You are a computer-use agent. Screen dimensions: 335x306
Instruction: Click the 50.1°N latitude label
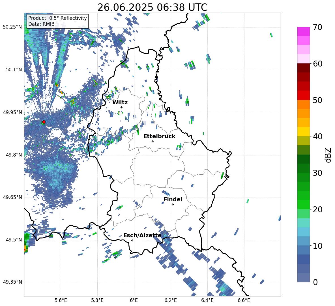14,70
